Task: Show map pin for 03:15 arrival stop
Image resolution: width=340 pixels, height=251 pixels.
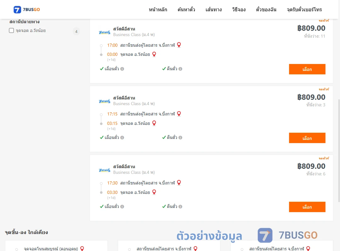Action: (154, 123)
